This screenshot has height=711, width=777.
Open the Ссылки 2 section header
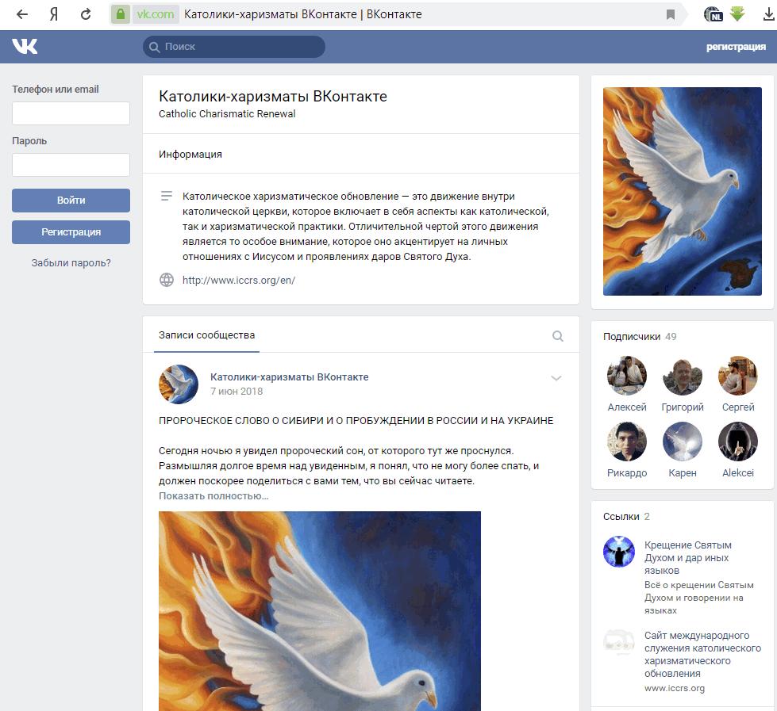[626, 517]
